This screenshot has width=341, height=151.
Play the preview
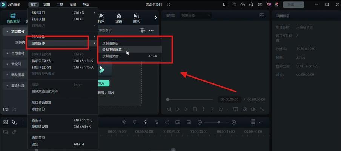(186, 109)
